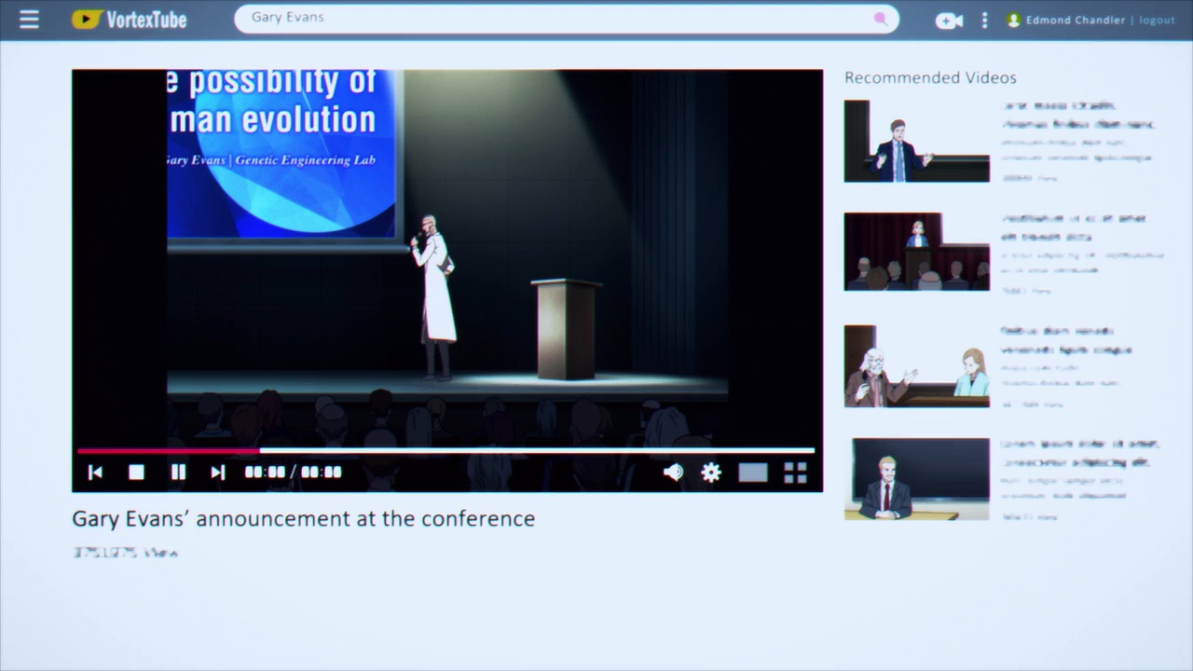Click the upload video camera icon
This screenshot has height=671, width=1193.
[949, 21]
